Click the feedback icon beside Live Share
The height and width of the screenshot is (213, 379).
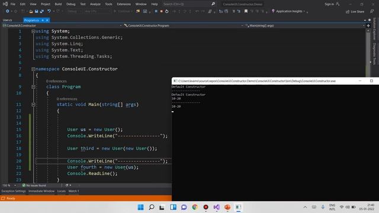pyautogui.click(x=372, y=11)
